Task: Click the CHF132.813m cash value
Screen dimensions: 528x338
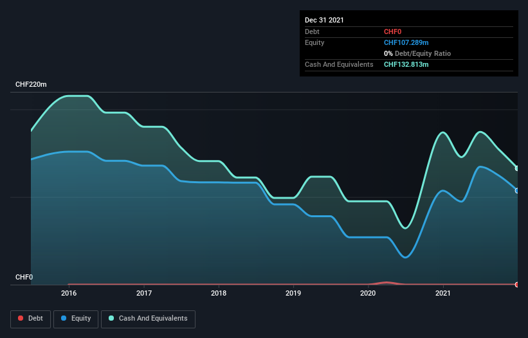Action: [x=406, y=64]
